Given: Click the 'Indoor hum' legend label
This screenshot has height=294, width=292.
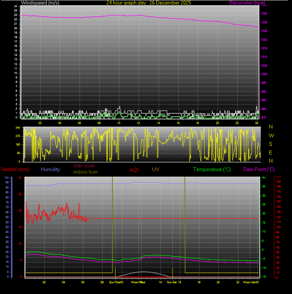Looking at the screenshot, I should pyautogui.click(x=85, y=172).
